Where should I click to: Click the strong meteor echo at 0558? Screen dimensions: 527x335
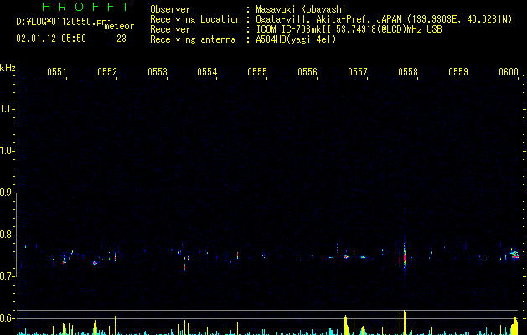click(x=405, y=256)
